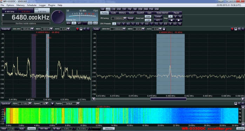245x131 pixels.
Task: Toggle receiver power with On/Off button
Action: [x=240, y=129]
